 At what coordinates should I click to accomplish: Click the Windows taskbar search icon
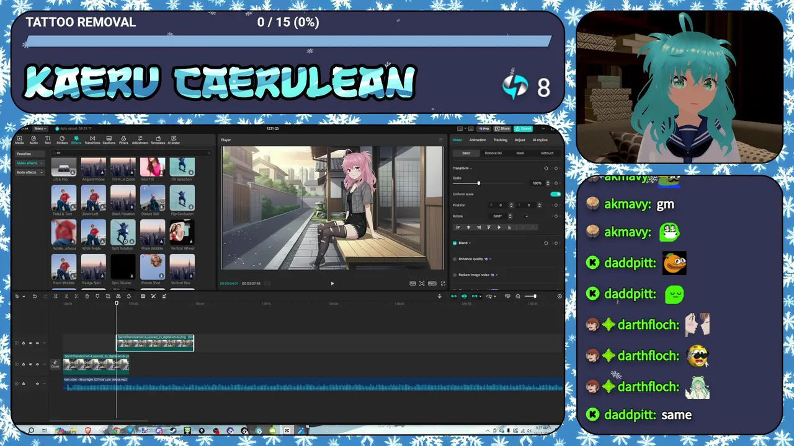click(x=30, y=431)
